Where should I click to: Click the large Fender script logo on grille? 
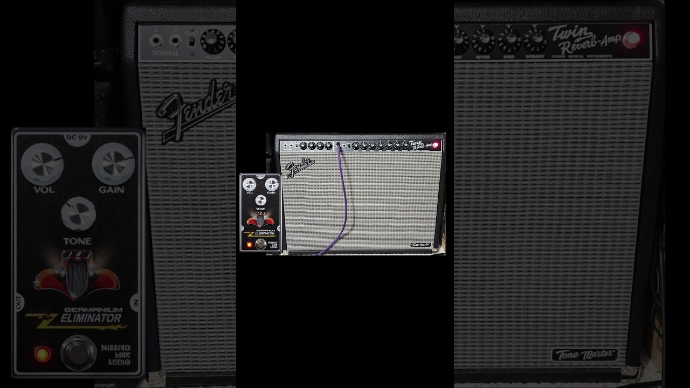[x=197, y=112]
